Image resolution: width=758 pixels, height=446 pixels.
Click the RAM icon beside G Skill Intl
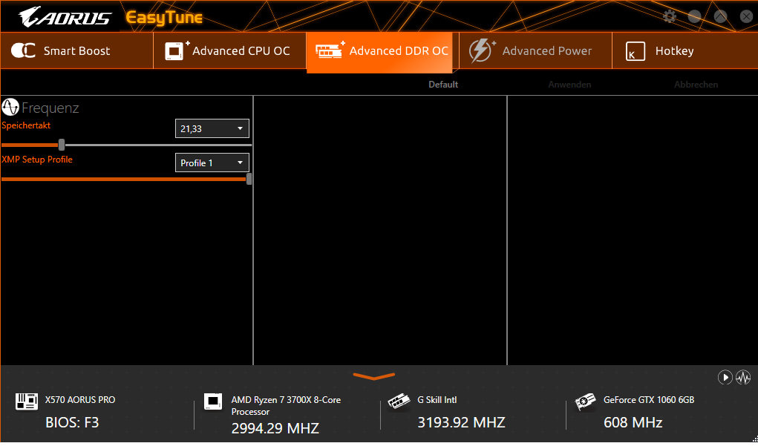click(x=399, y=401)
